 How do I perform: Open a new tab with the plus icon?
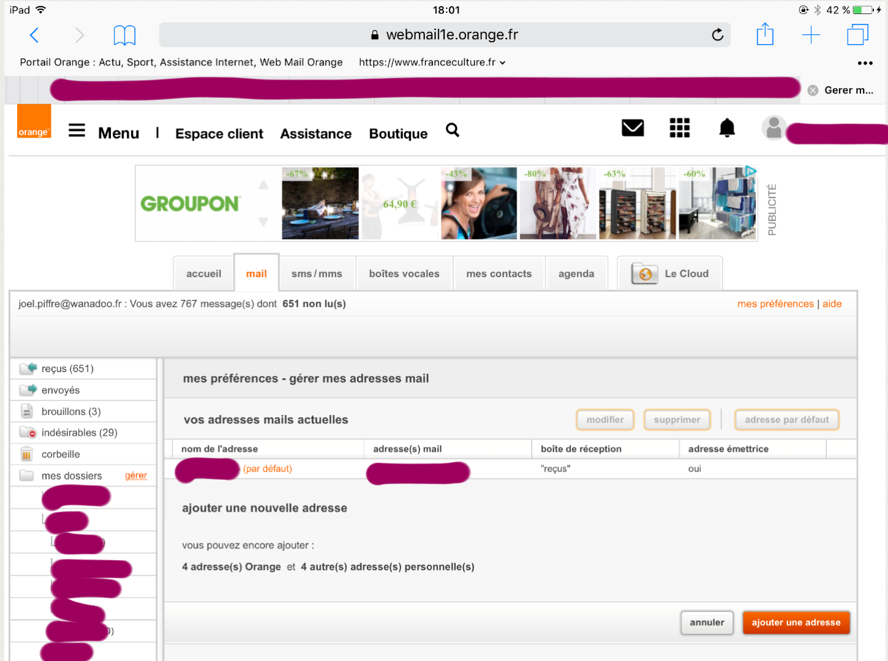tap(811, 35)
